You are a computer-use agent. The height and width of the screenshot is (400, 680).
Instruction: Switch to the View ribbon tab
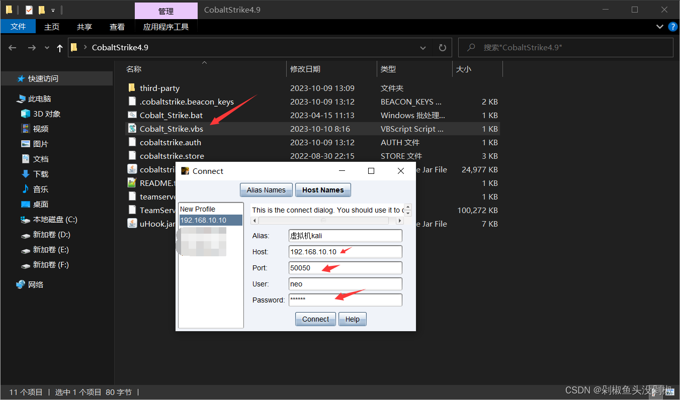click(x=117, y=27)
